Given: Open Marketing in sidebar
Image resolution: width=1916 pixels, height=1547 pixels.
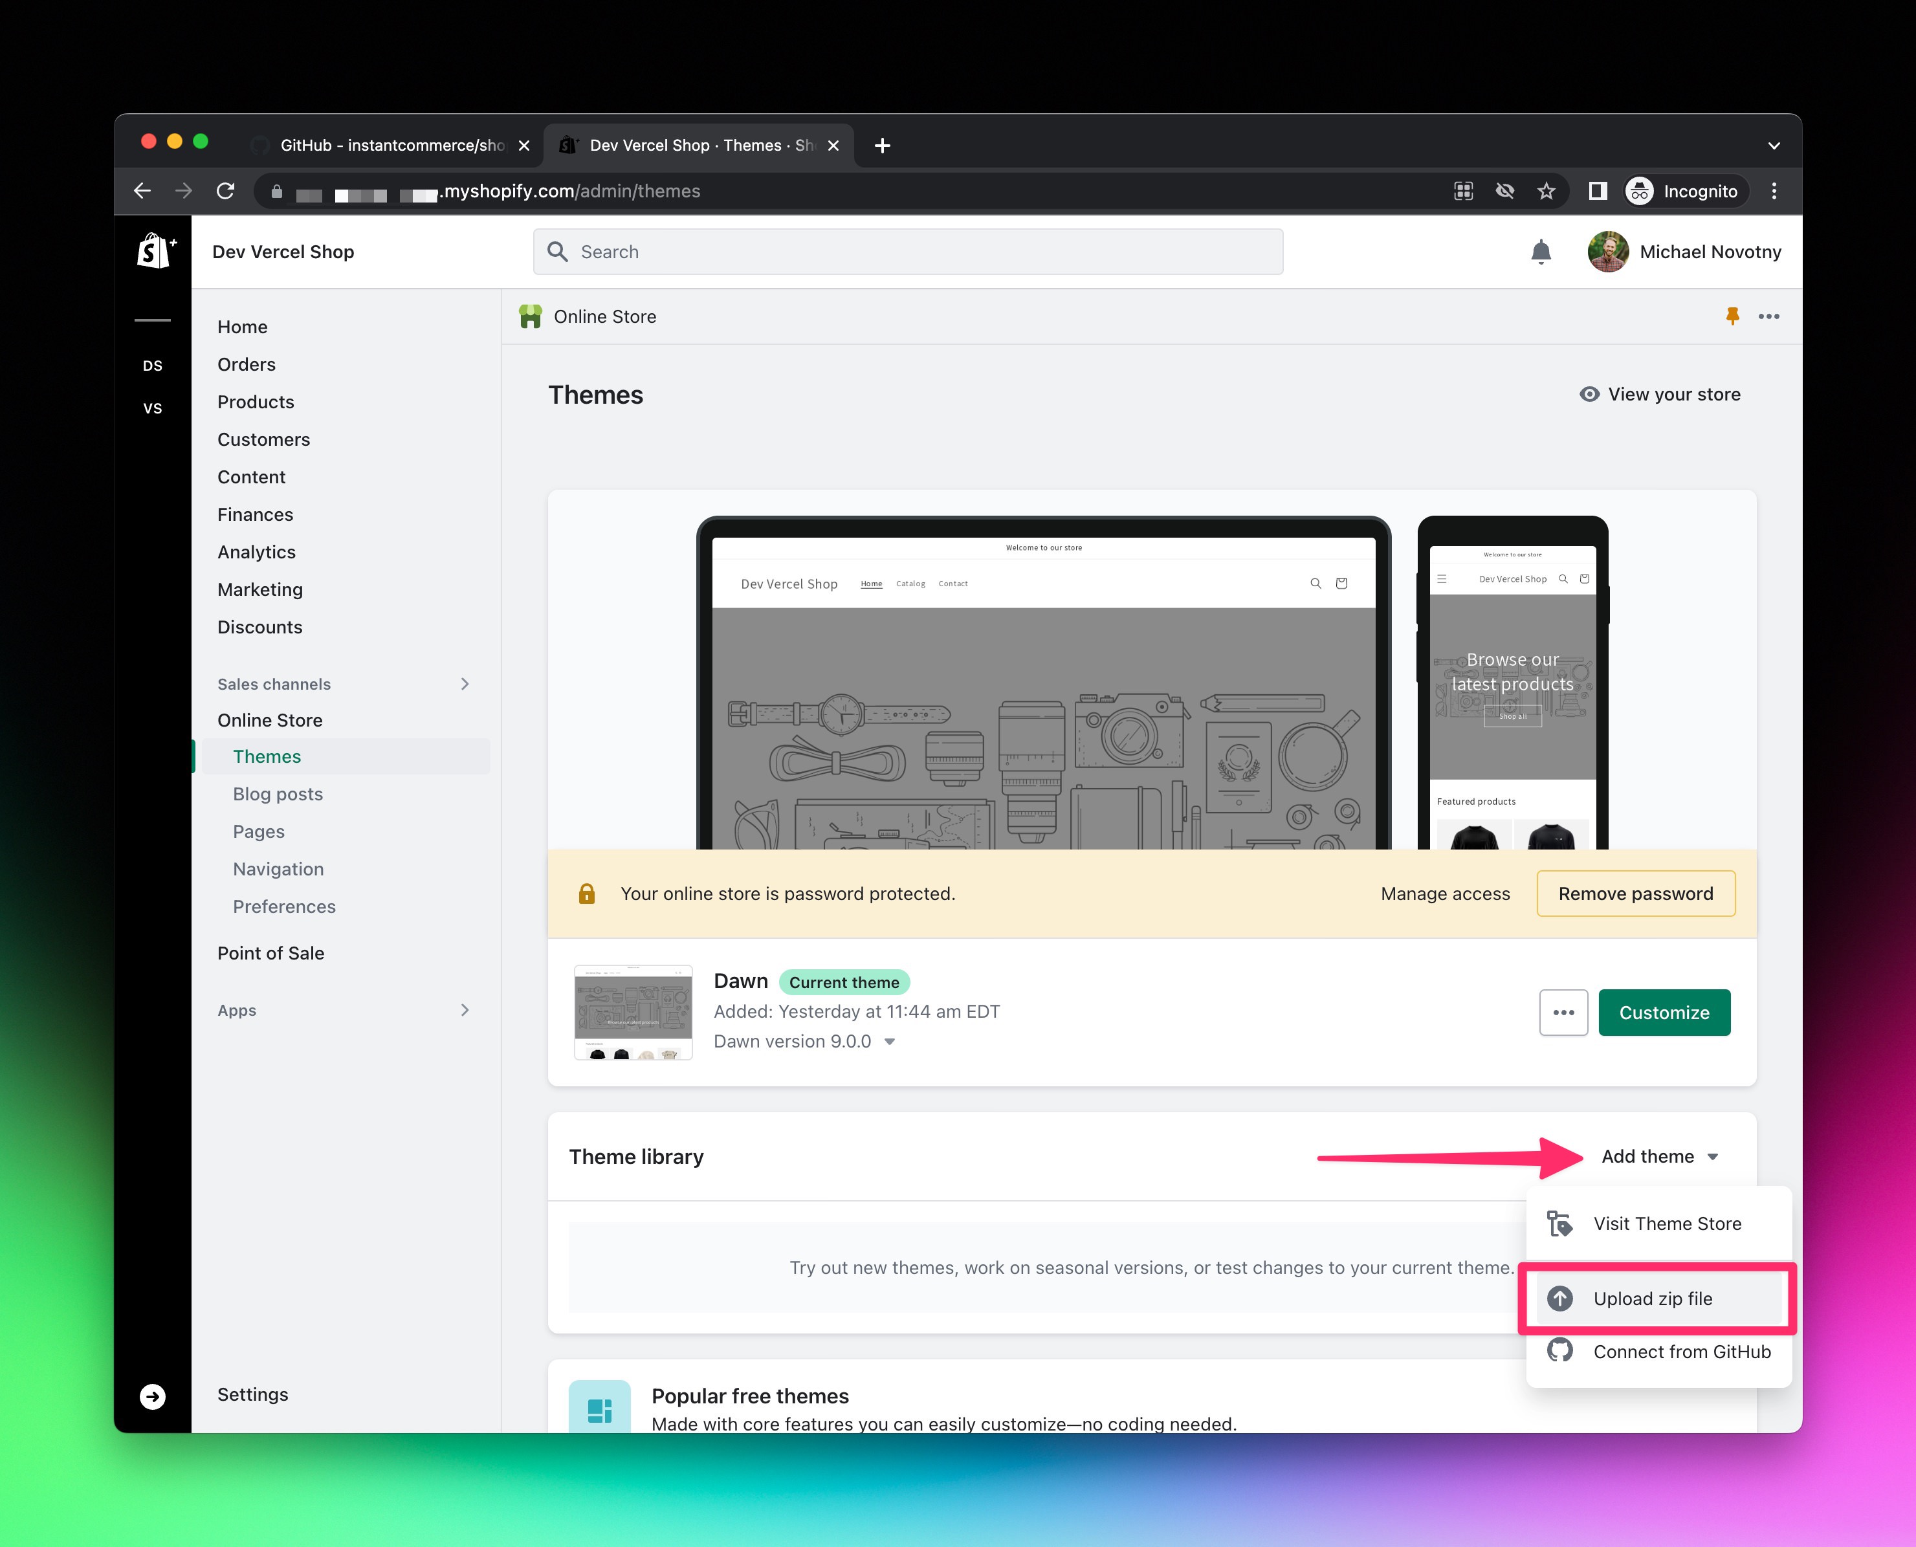Looking at the screenshot, I should click(x=260, y=589).
